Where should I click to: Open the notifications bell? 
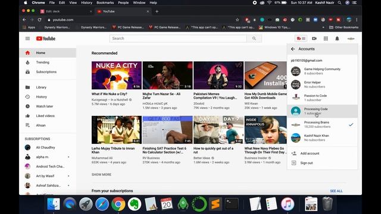click(337, 39)
